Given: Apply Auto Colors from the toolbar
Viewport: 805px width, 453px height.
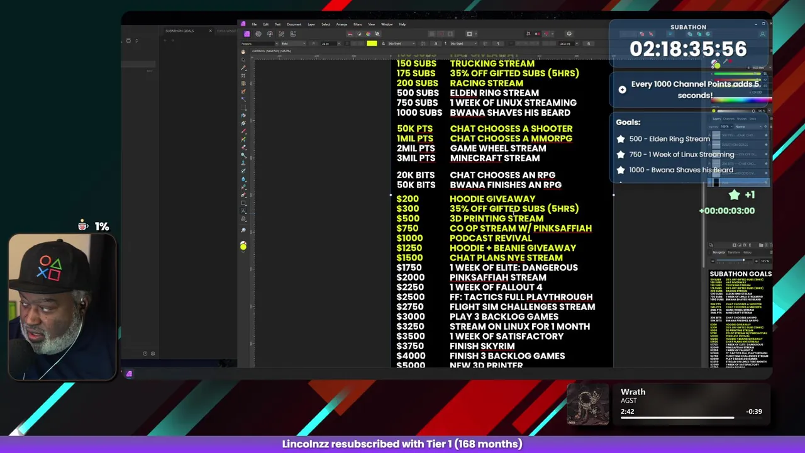Looking at the screenshot, I should [x=368, y=33].
